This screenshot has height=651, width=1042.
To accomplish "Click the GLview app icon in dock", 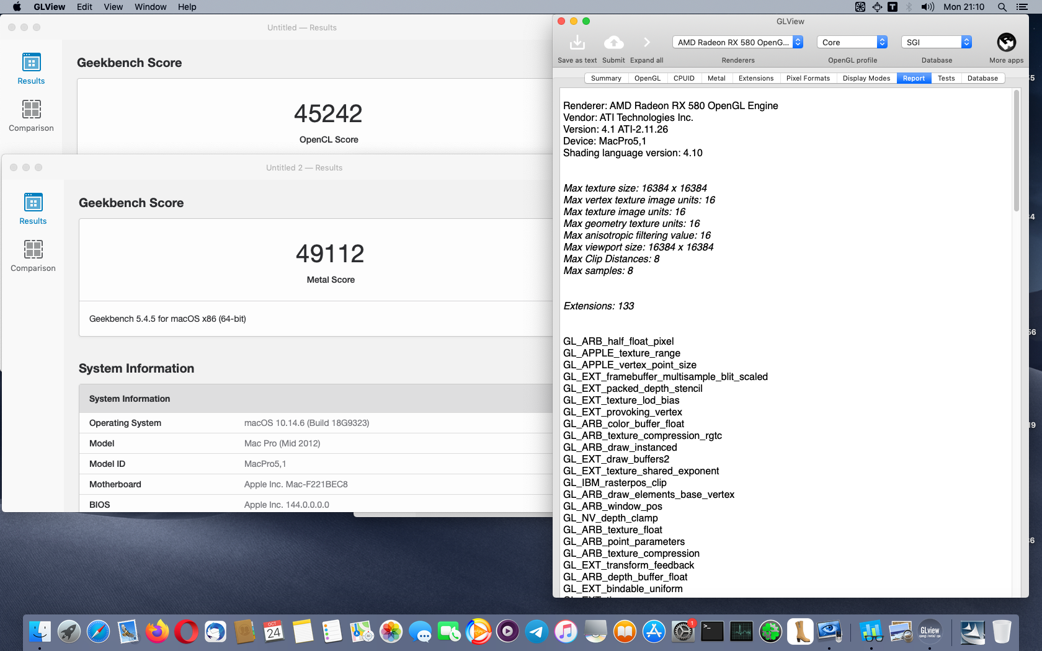I will (x=929, y=632).
